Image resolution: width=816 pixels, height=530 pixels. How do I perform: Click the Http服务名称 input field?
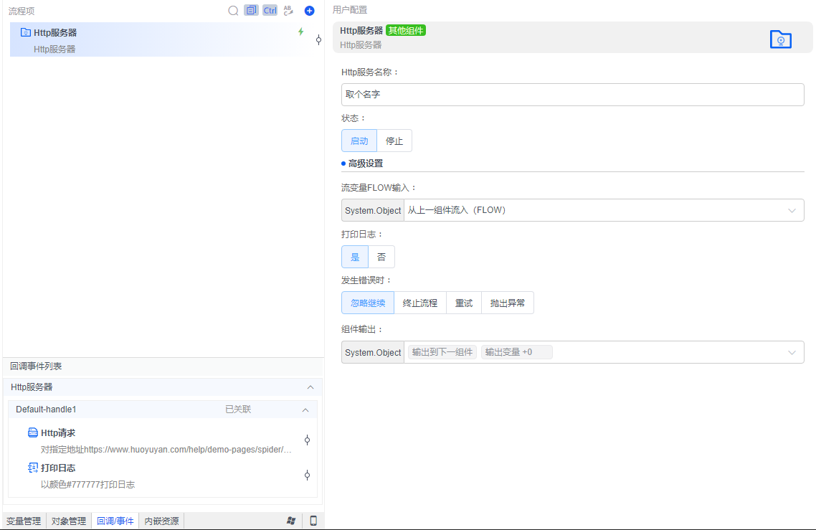pos(572,94)
